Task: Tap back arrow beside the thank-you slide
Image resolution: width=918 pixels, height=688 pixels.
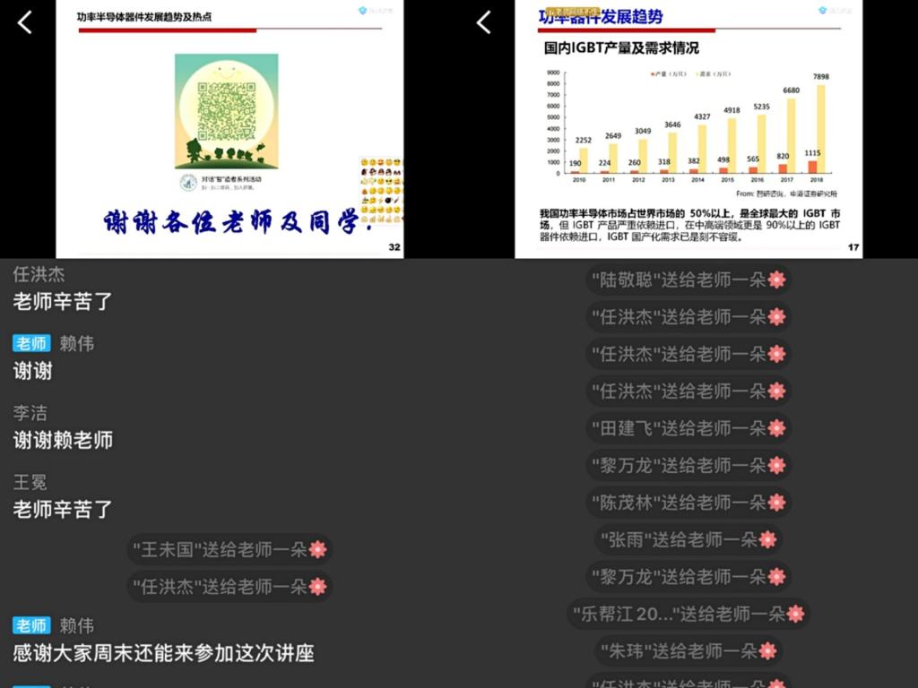Action: (x=24, y=23)
